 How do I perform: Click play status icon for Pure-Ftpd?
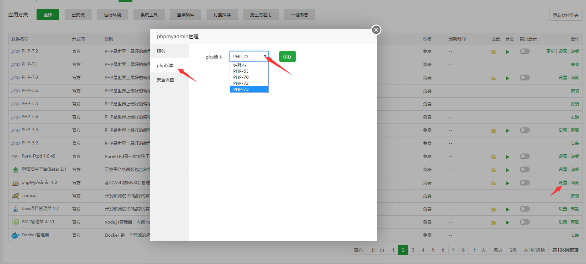pos(508,157)
